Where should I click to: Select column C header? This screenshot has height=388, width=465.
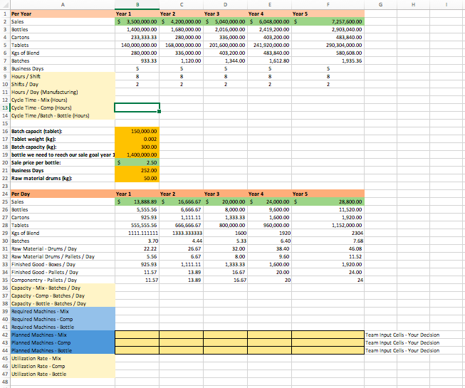click(x=181, y=4)
